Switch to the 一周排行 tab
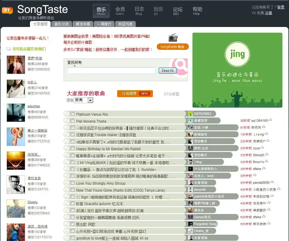This screenshot has width=289, height=241. click(x=104, y=24)
